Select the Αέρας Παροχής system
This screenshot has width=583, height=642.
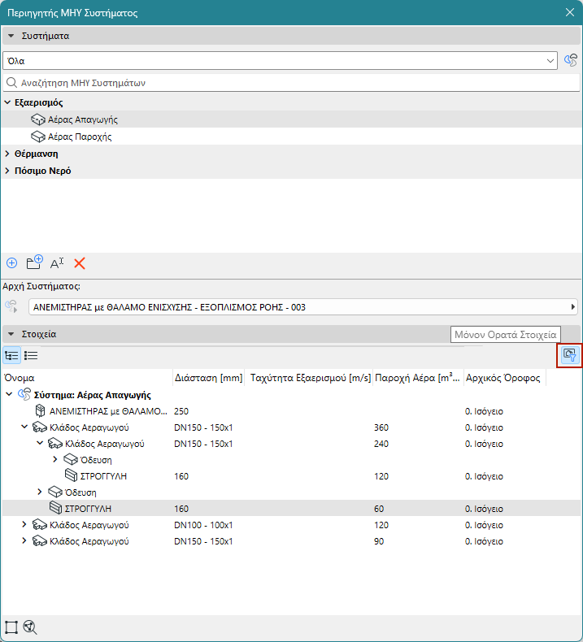click(80, 137)
